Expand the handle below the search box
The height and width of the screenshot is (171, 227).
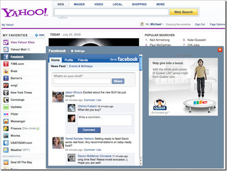[x=62, y=17]
